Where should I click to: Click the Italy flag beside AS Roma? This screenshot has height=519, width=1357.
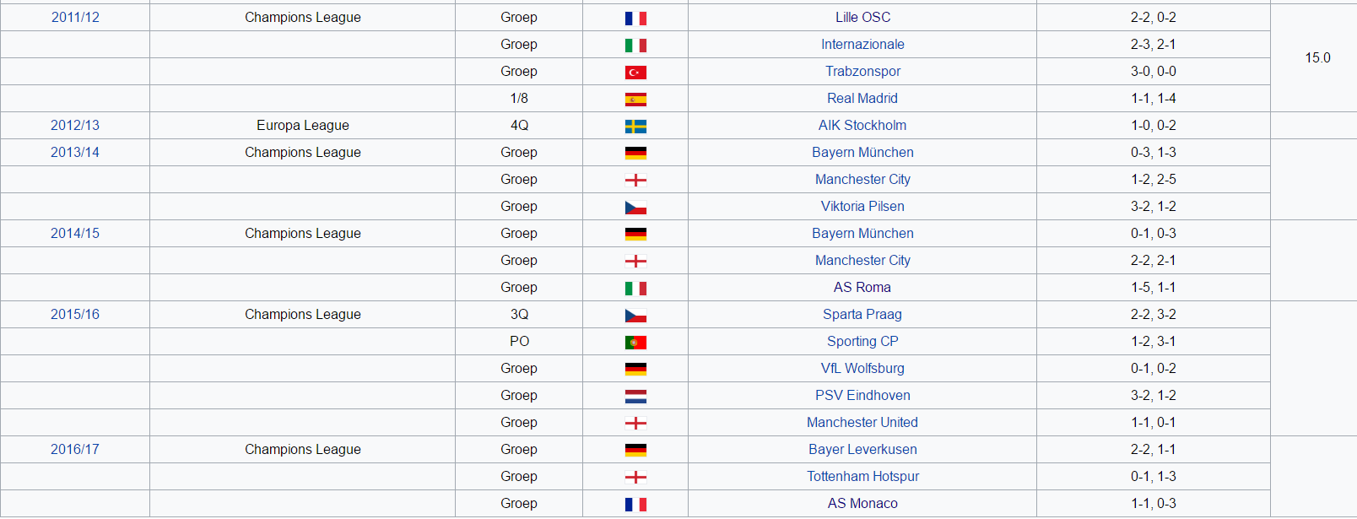click(x=635, y=289)
